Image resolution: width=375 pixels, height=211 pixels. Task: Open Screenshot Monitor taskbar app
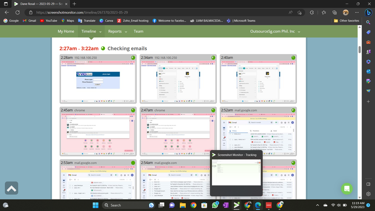236,205
